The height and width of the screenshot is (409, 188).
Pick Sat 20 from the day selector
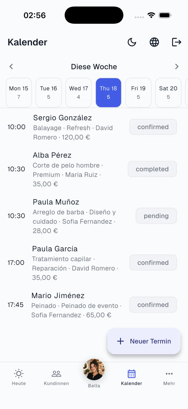pos(168,93)
